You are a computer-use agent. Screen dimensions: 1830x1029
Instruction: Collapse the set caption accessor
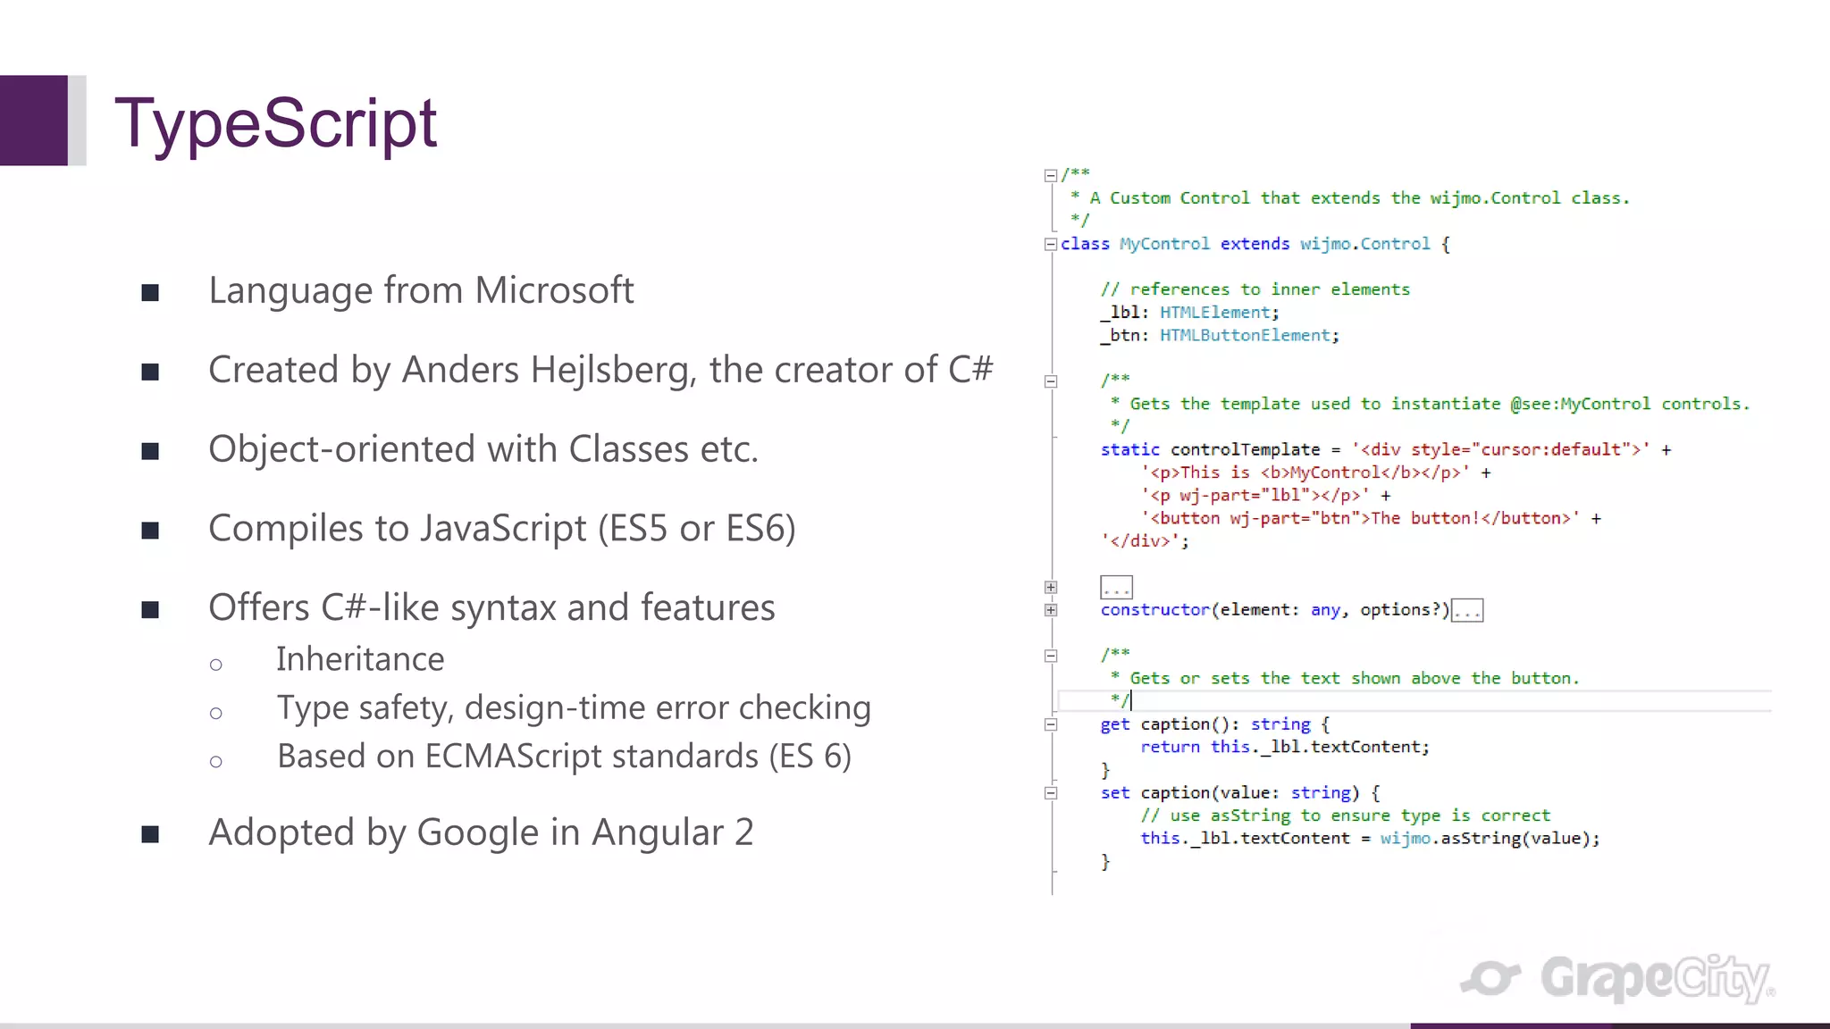point(1051,793)
